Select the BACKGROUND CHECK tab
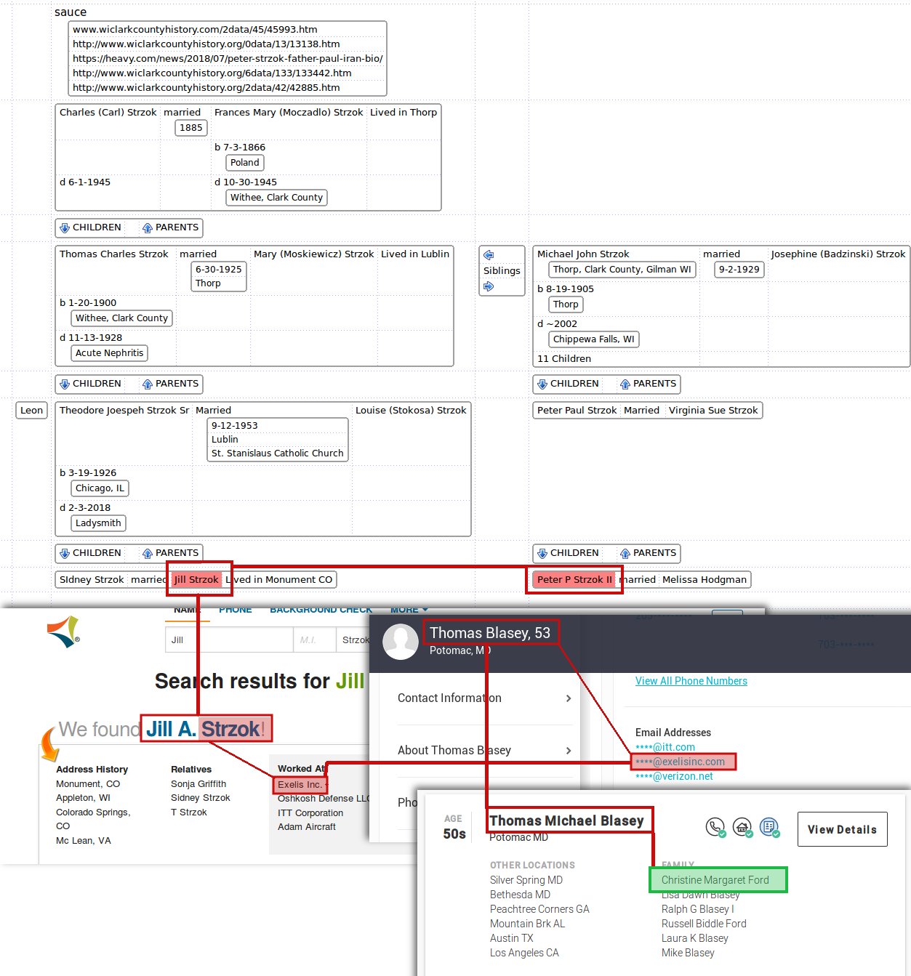The height and width of the screenshot is (976, 911). point(321,610)
